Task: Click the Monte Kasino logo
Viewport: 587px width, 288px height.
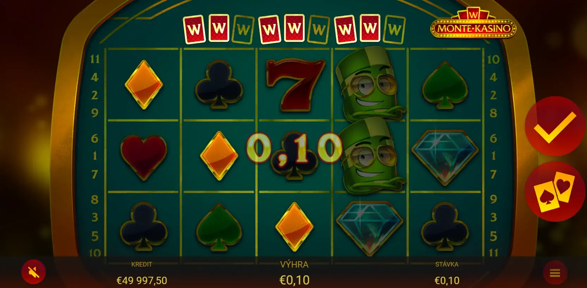Action: pyautogui.click(x=473, y=23)
